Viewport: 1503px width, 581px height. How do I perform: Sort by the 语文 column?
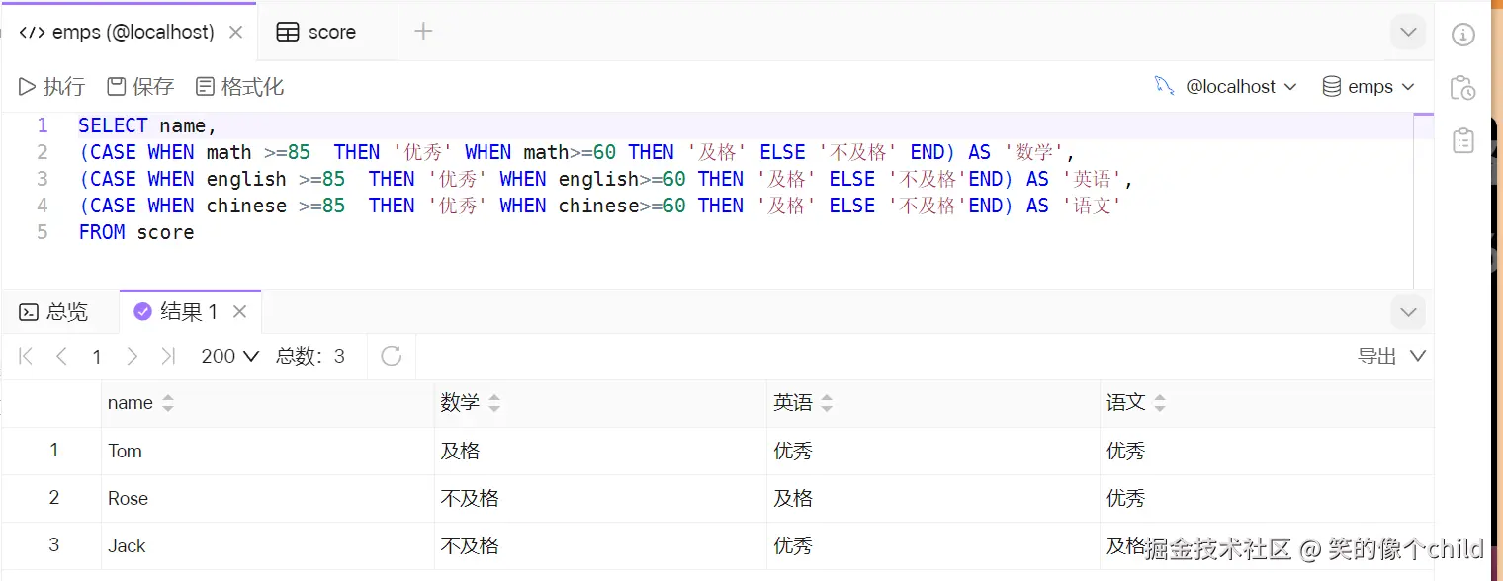pyautogui.click(x=1160, y=403)
